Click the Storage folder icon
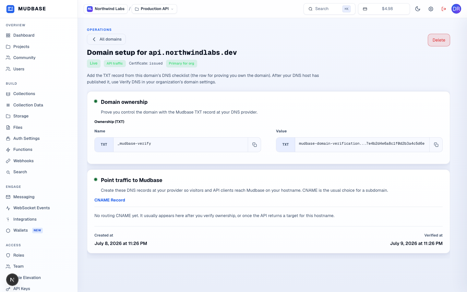The height and width of the screenshot is (292, 467). [x=8, y=116]
